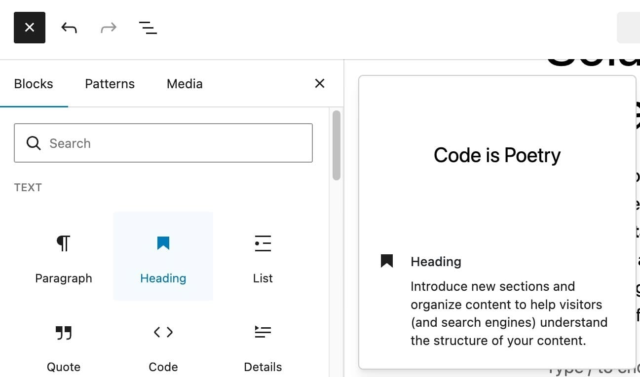Click the TEXT section label
Screen dimensions: 640x377
pos(28,187)
